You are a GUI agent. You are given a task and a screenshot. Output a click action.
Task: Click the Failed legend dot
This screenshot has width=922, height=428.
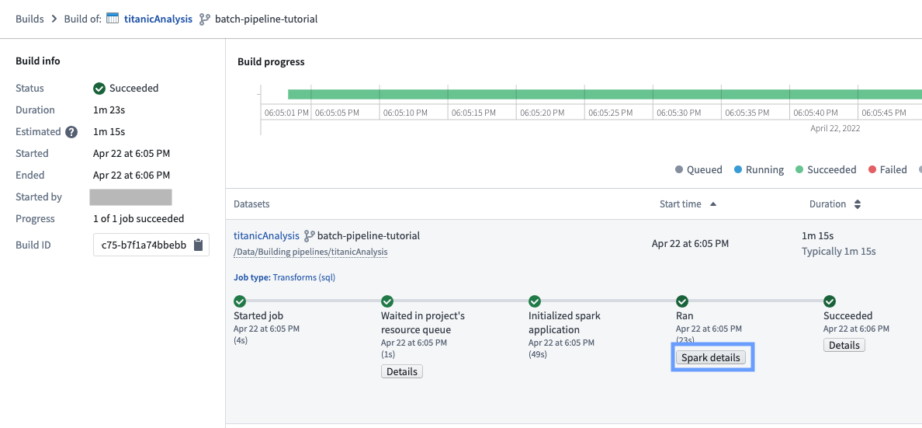[872, 170]
